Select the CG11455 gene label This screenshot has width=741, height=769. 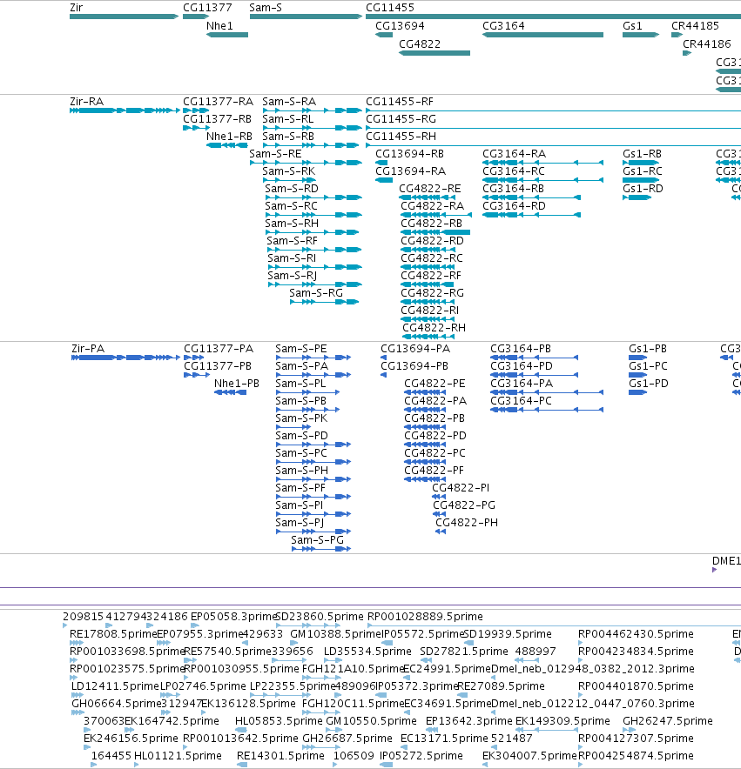click(x=390, y=7)
